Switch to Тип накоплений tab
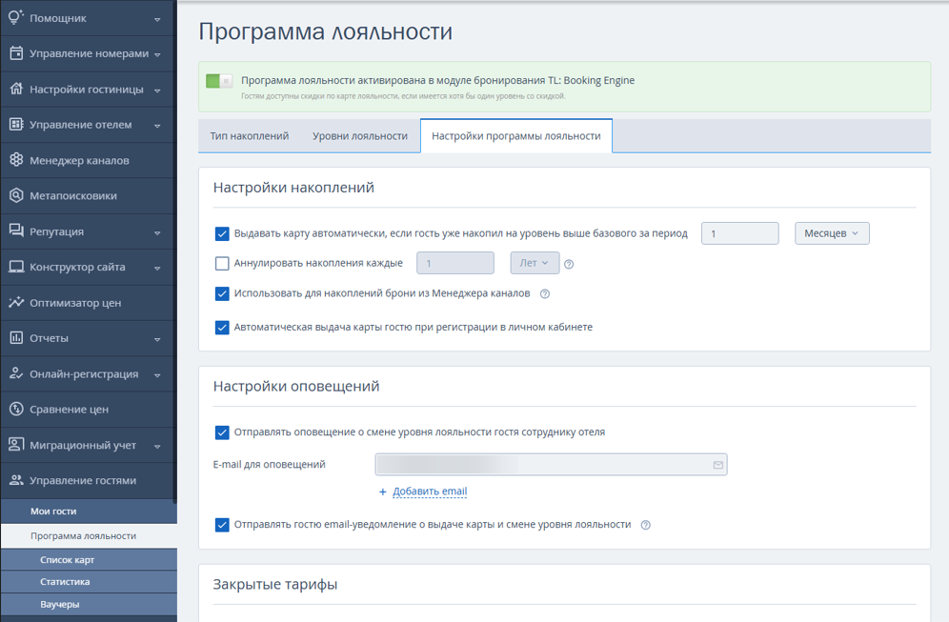The height and width of the screenshot is (622, 949). point(250,136)
